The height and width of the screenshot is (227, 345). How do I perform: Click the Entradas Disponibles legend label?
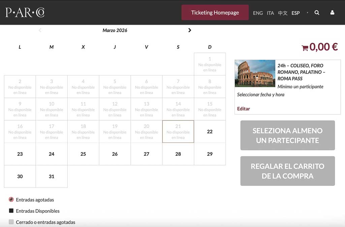38,211
